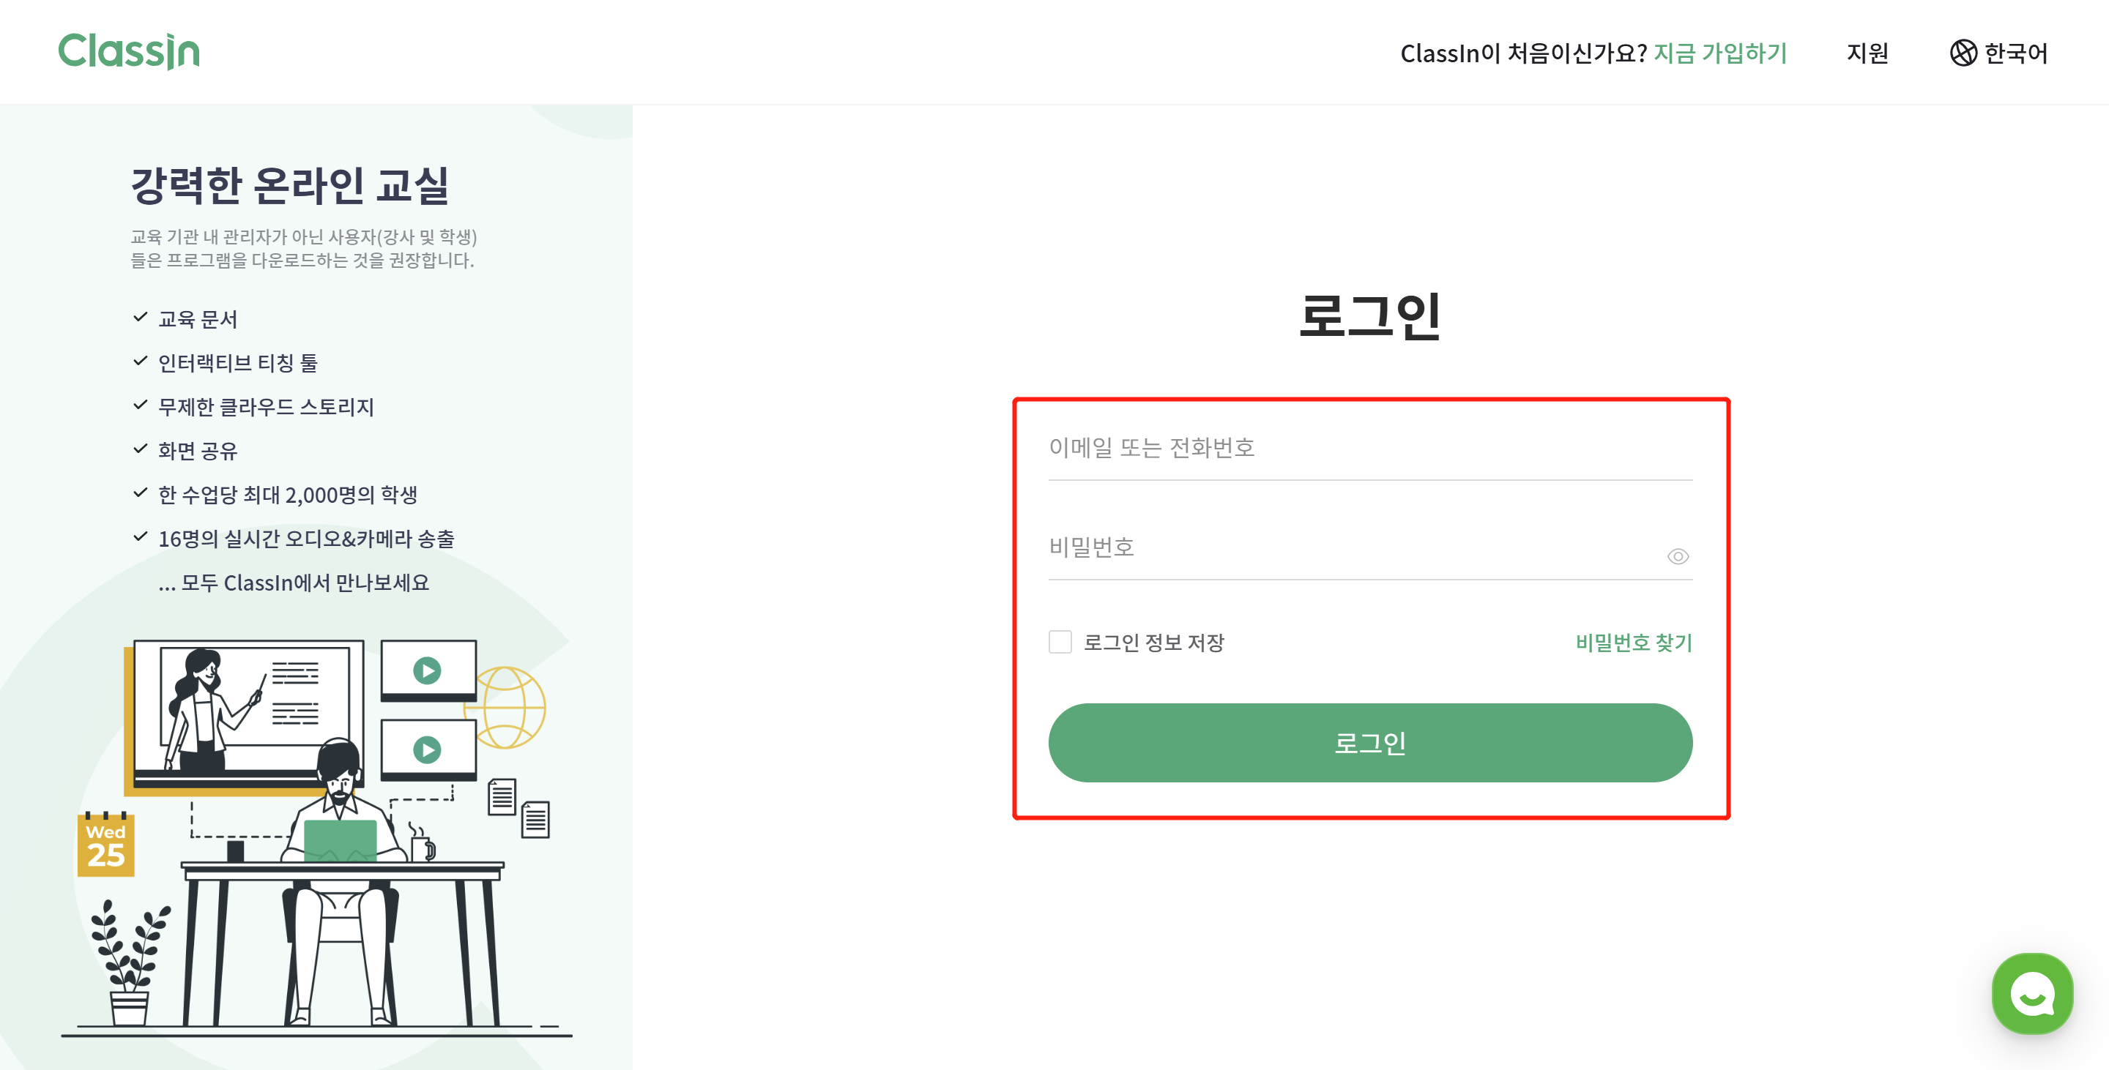The width and height of the screenshot is (2109, 1070).
Task: Open the green chat support bubble
Action: coord(2032,993)
